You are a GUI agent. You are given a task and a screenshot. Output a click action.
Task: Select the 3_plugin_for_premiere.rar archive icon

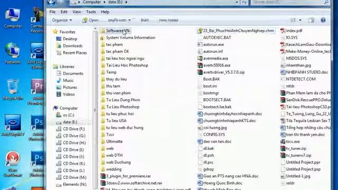tap(103, 176)
